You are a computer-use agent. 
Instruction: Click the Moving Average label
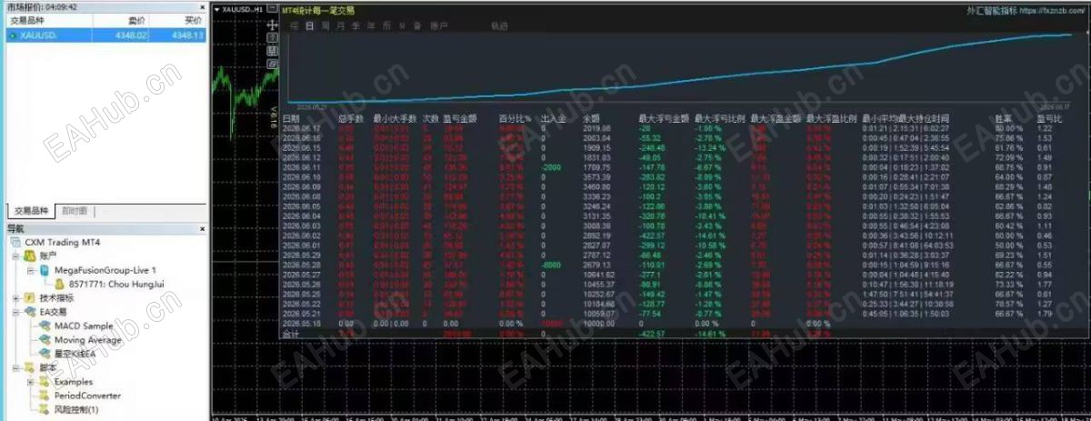click(87, 340)
